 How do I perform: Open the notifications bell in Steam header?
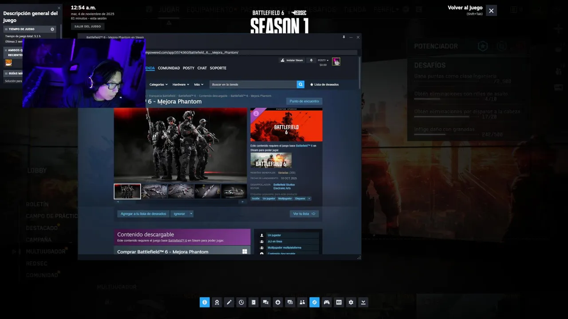pos(311,60)
